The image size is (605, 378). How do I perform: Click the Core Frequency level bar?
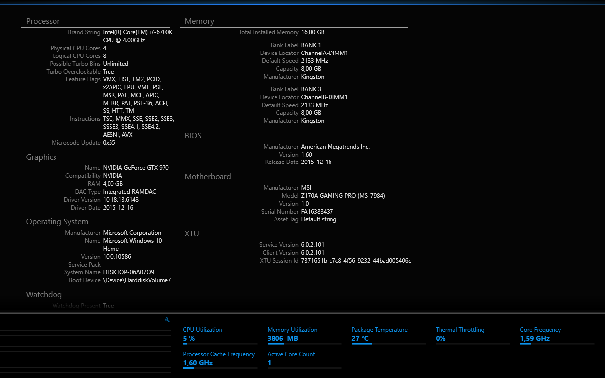point(557,343)
